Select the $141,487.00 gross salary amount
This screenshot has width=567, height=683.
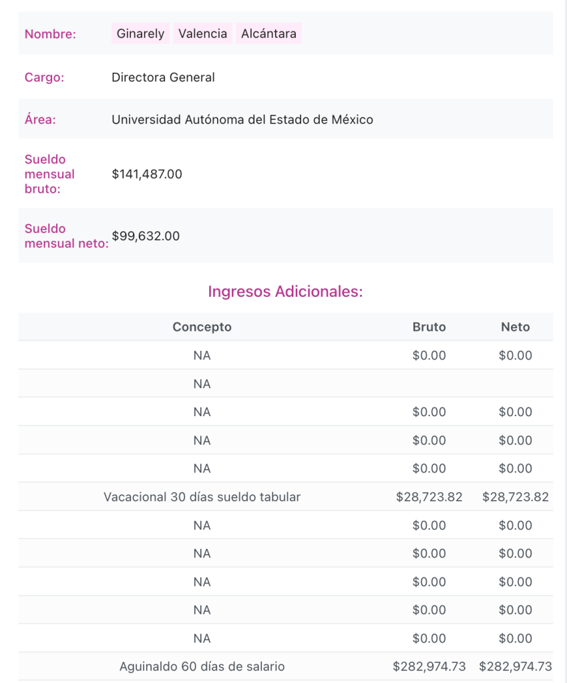tap(147, 175)
